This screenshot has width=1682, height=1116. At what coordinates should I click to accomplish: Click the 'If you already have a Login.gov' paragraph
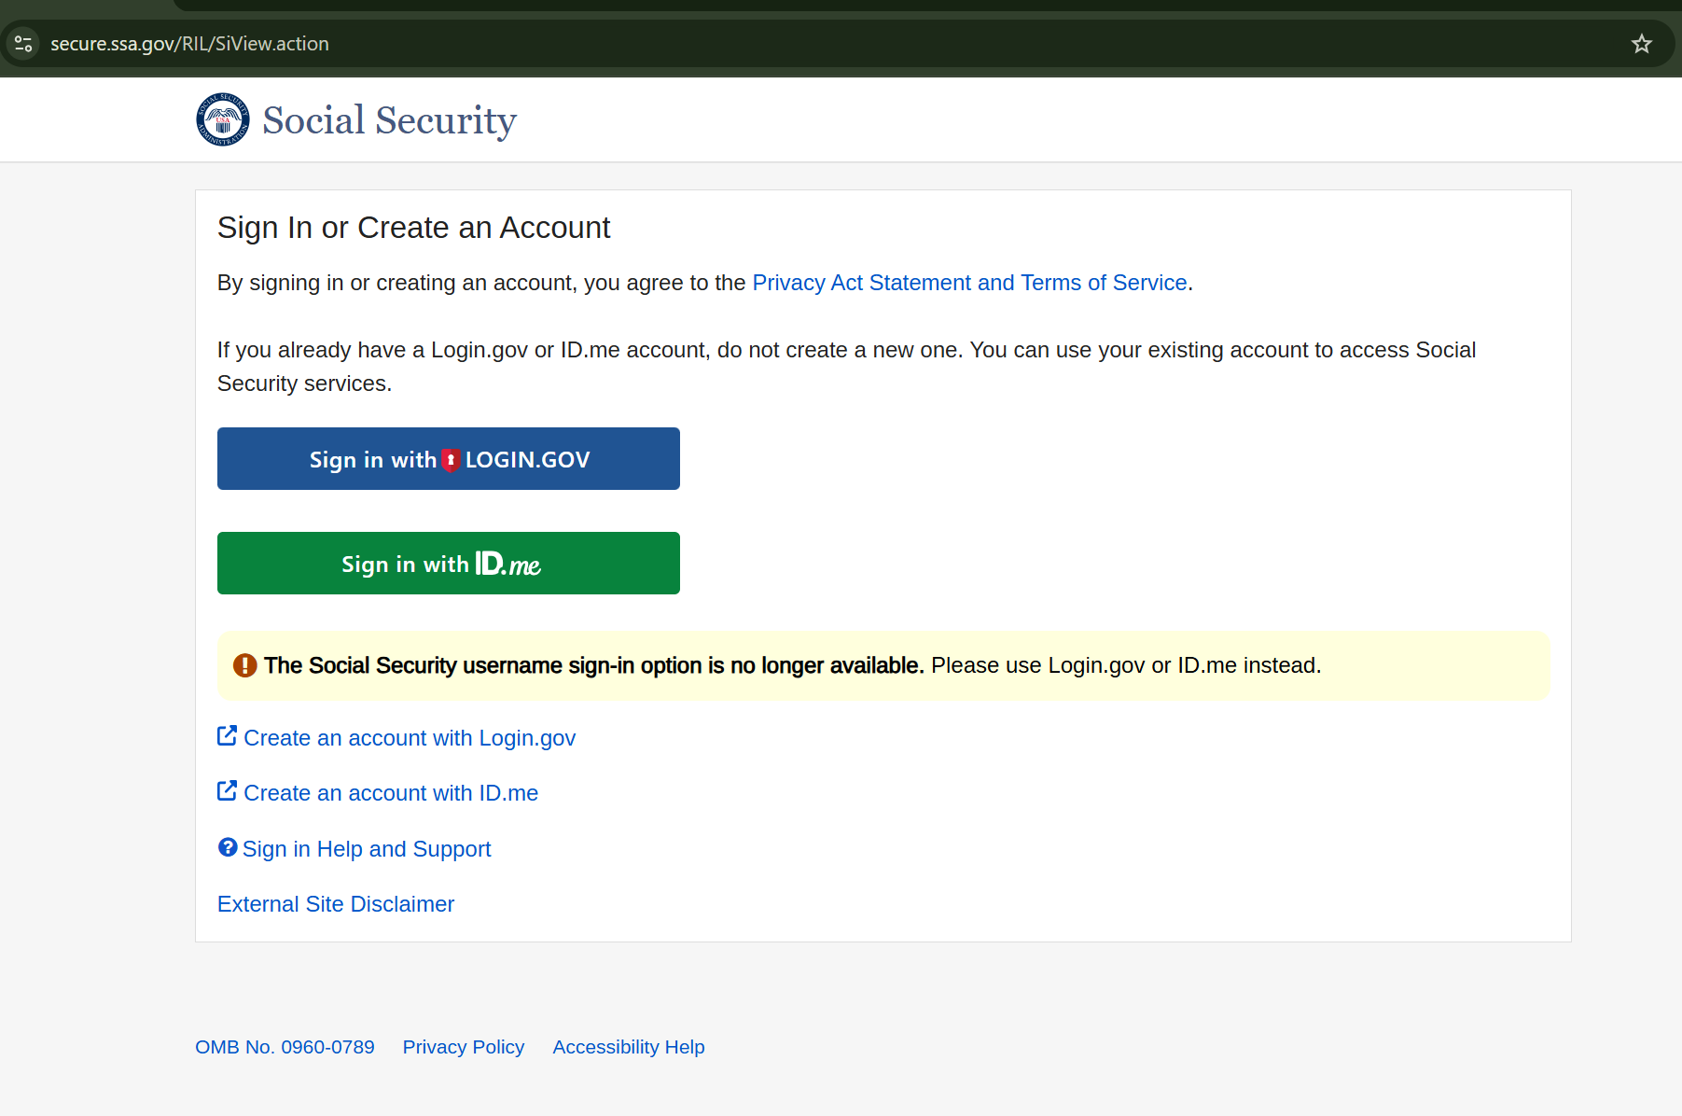pyautogui.click(x=846, y=367)
